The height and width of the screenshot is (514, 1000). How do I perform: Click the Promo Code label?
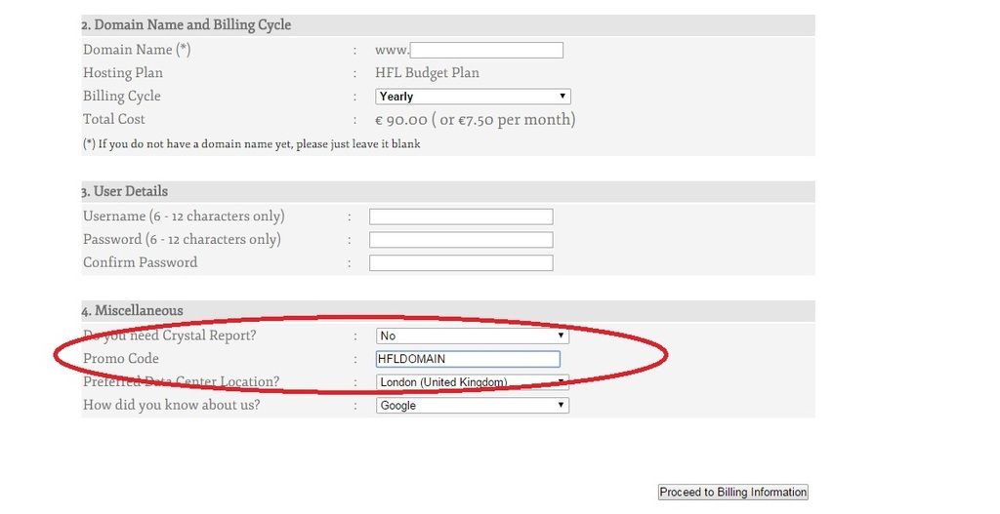121,359
